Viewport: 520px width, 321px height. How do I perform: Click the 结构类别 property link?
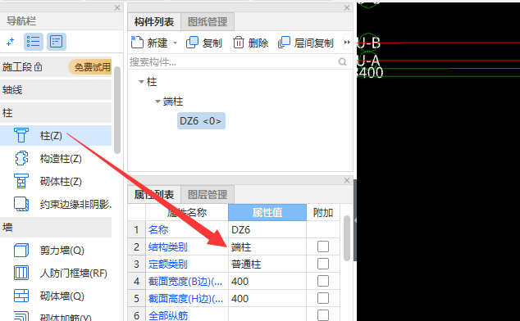[168, 246]
